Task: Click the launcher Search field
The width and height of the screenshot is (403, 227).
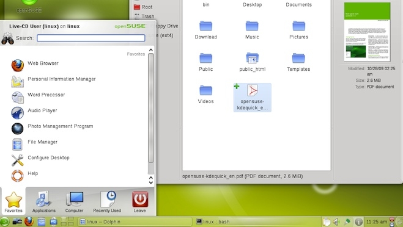Action: coord(91,38)
